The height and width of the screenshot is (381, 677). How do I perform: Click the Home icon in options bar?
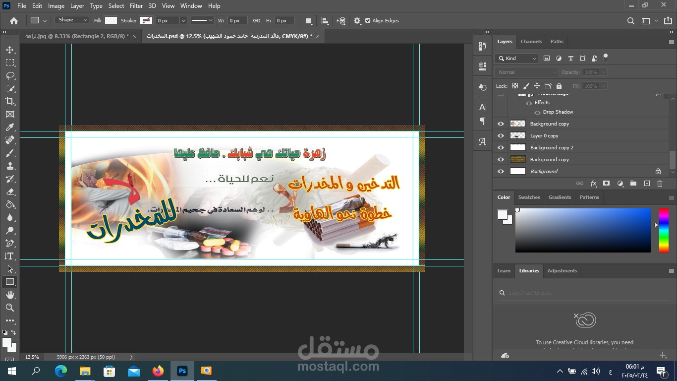tap(14, 21)
